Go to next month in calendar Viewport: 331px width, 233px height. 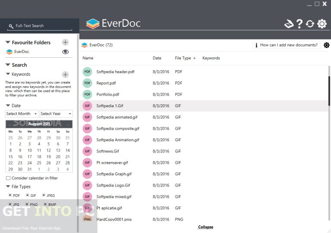pos(68,125)
